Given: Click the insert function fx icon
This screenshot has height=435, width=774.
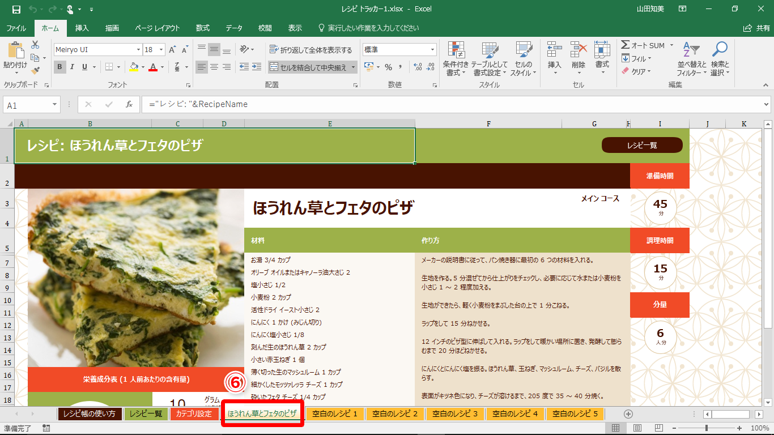Looking at the screenshot, I should pos(129,104).
